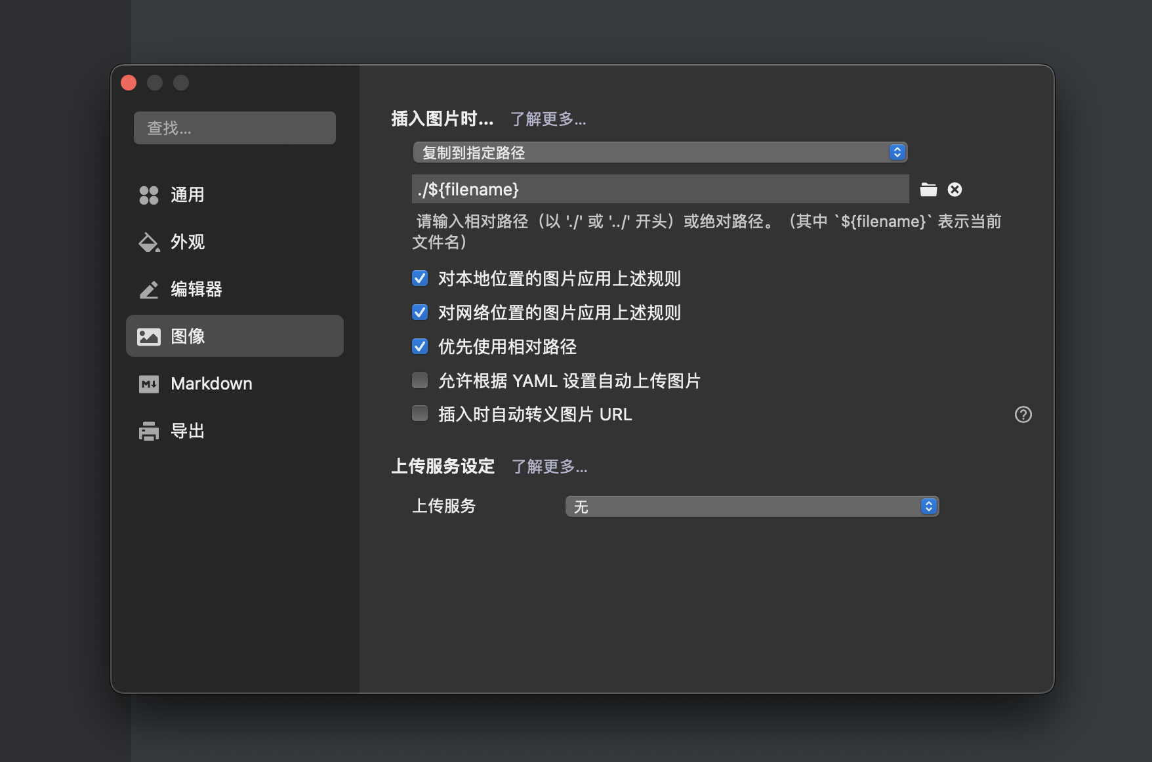Image resolution: width=1152 pixels, height=762 pixels.
Task: Uncheck 对本地位置的图片应用上述规则
Action: (420, 279)
